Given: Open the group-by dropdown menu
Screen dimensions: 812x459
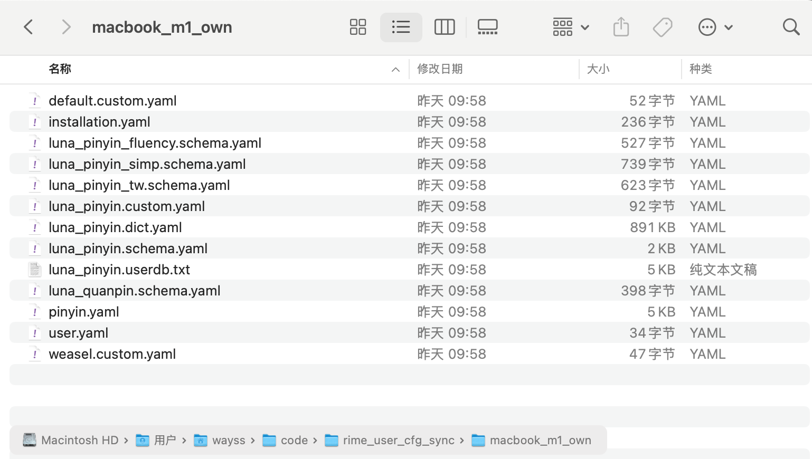Looking at the screenshot, I should point(571,27).
